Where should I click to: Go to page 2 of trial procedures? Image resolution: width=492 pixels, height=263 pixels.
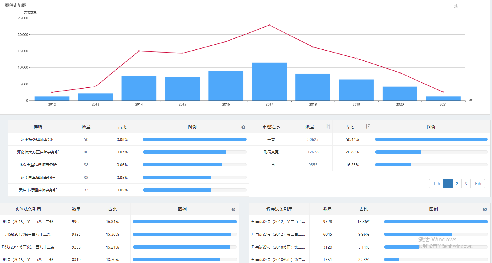[457, 184]
